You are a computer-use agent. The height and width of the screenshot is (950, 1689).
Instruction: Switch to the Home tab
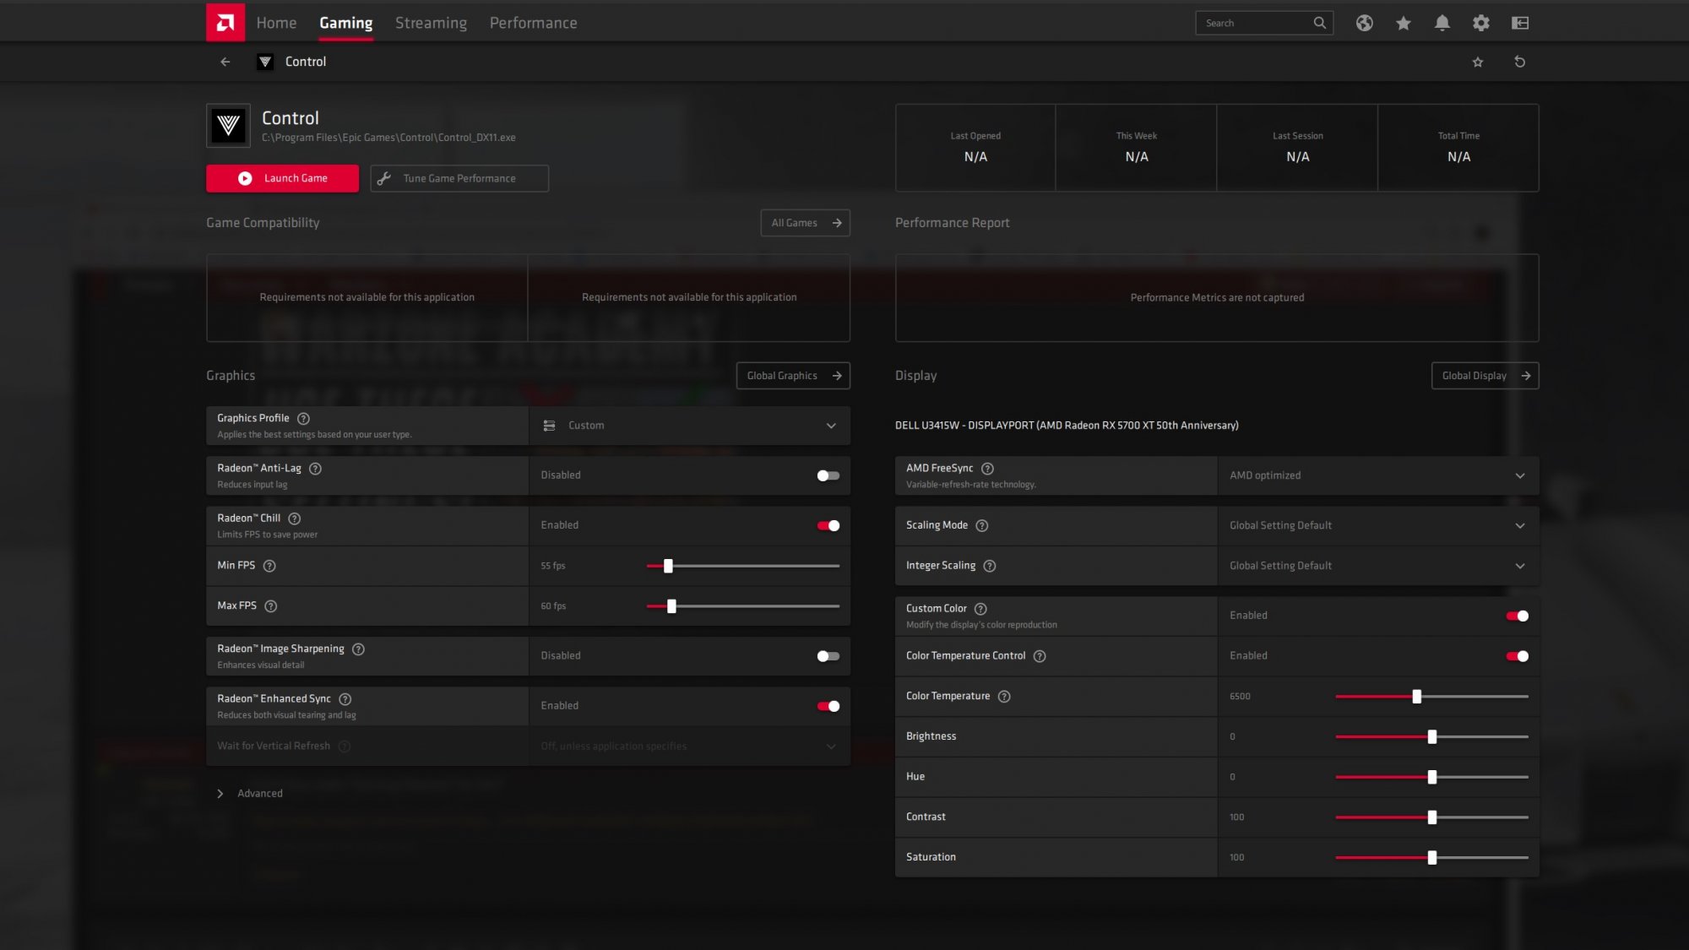pyautogui.click(x=276, y=23)
